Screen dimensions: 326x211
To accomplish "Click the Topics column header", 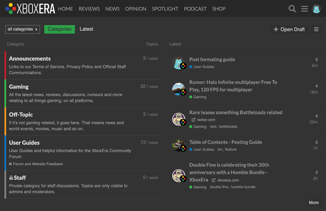I will click(152, 44).
